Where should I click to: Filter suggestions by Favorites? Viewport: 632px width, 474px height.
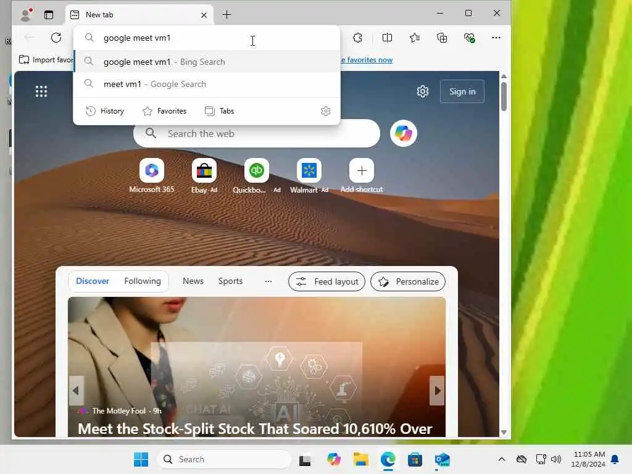[x=164, y=111]
